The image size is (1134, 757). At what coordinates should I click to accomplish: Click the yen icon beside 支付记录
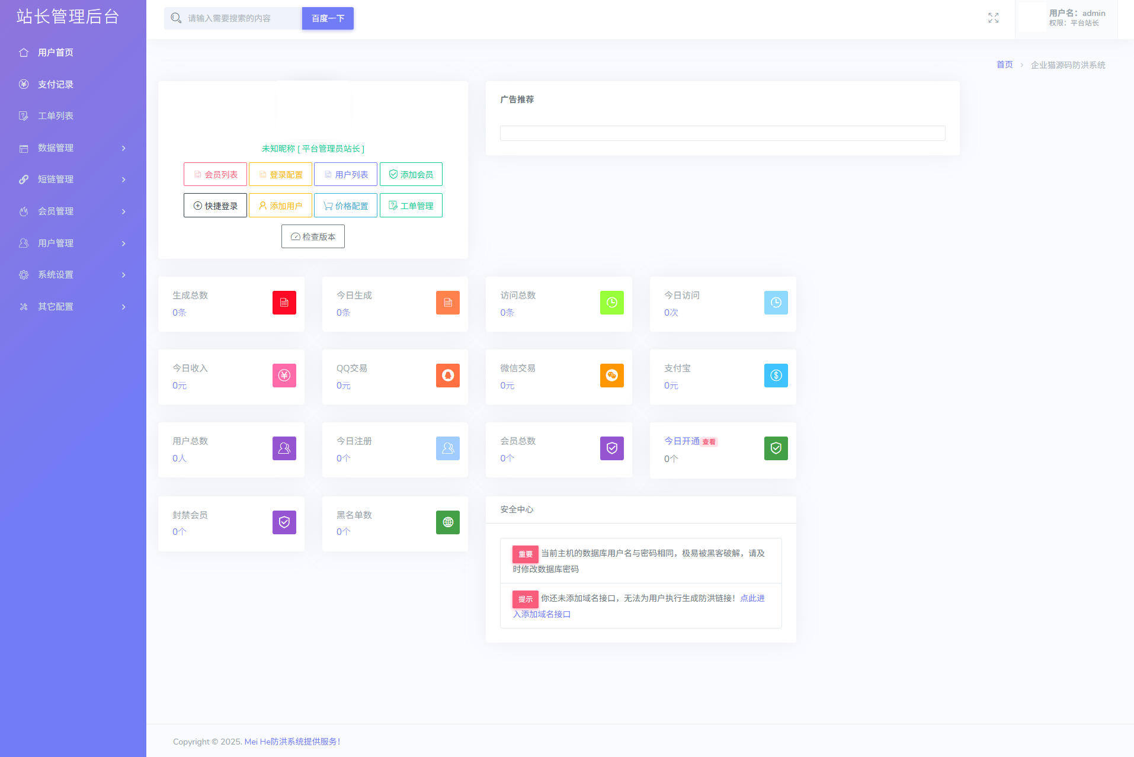pyautogui.click(x=24, y=84)
